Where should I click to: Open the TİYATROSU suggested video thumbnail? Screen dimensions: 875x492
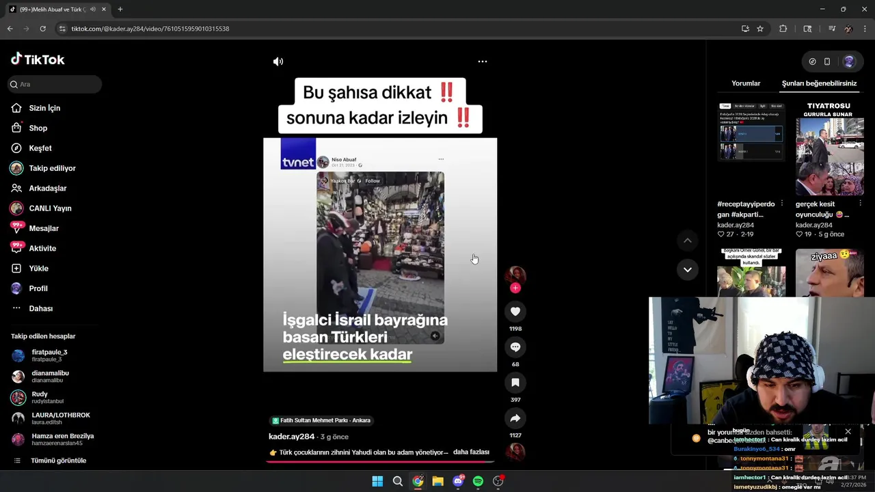pos(830,149)
